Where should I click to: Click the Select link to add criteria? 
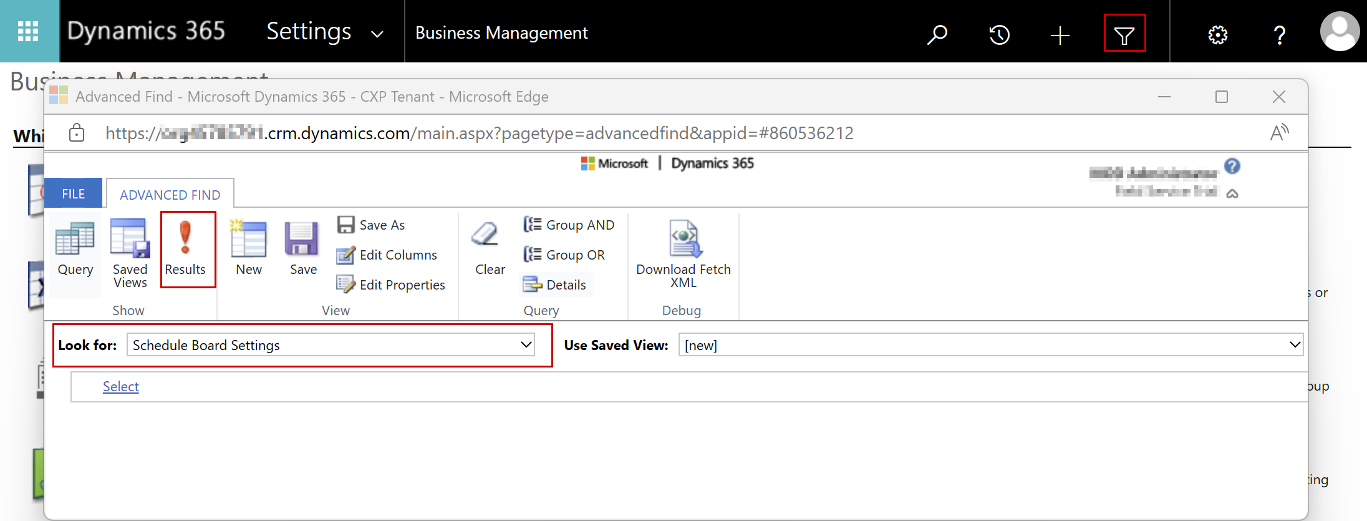coord(121,386)
